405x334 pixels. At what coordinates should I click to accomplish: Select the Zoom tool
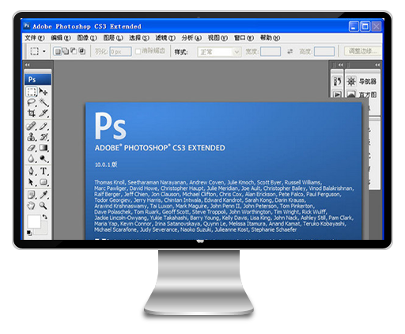(44, 206)
